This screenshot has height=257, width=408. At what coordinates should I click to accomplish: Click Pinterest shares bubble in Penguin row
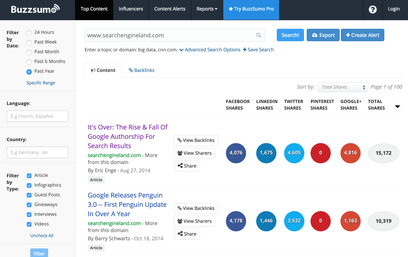pyautogui.click(x=321, y=221)
